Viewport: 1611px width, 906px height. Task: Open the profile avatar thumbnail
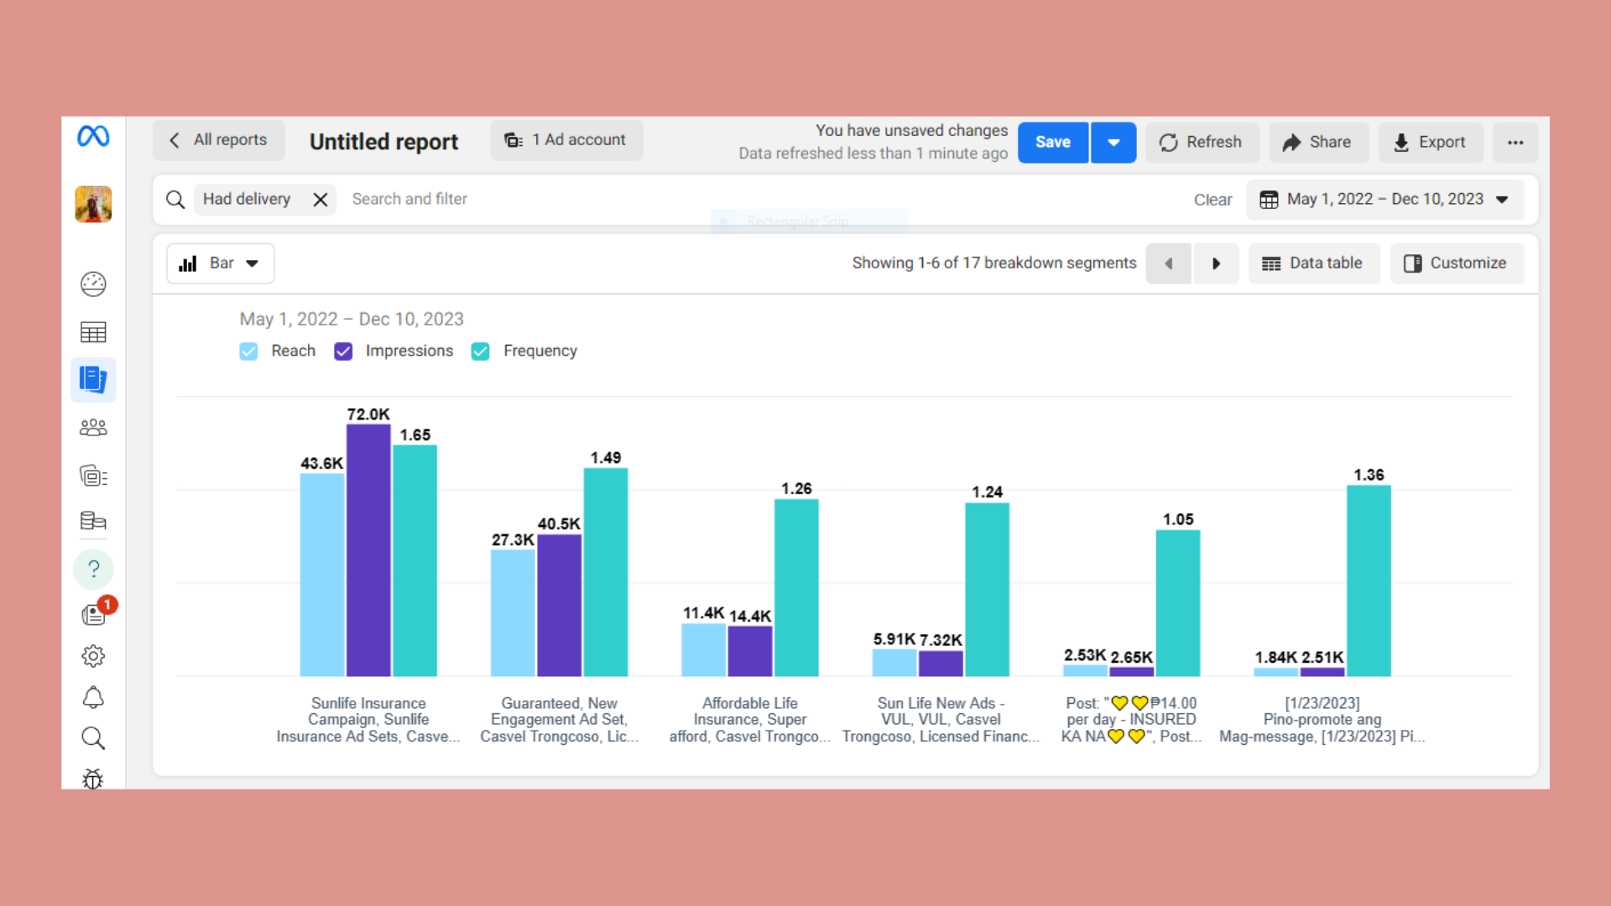click(93, 204)
